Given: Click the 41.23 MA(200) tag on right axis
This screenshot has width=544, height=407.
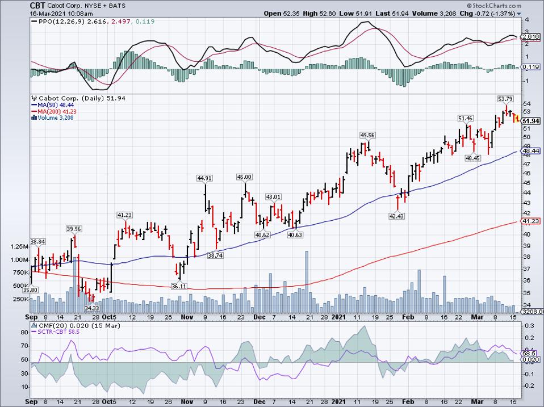Looking at the screenshot, I should tap(531, 221).
